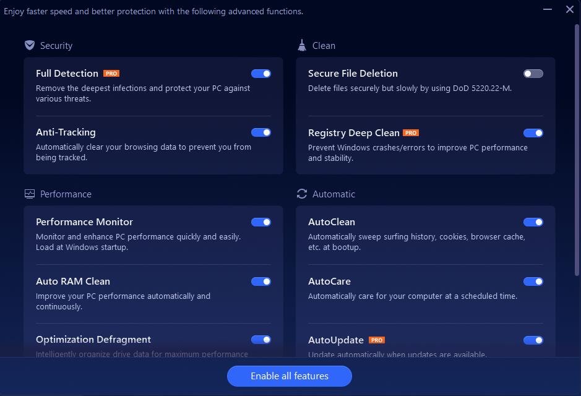Turn off the Anti-Tracking switch
The width and height of the screenshot is (581, 396).
[x=261, y=132]
